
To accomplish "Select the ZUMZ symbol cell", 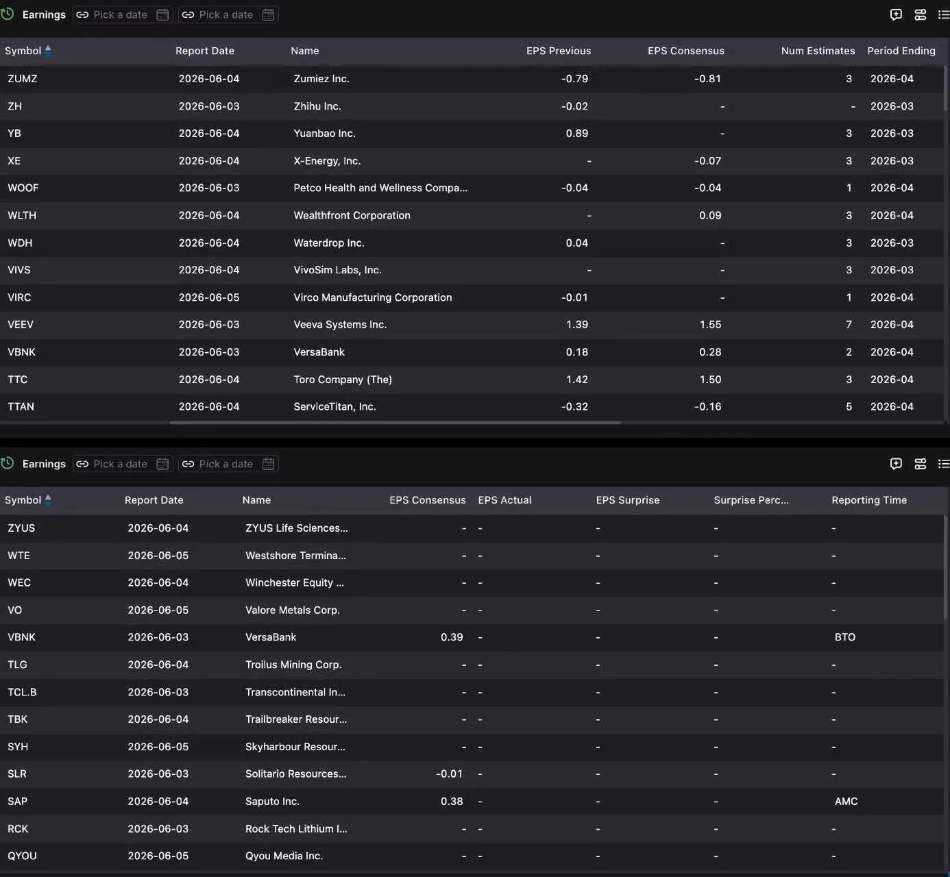I will click(23, 79).
